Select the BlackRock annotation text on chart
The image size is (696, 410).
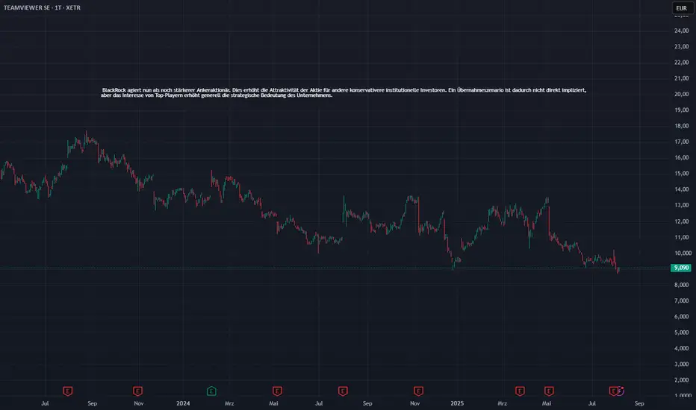point(344,92)
